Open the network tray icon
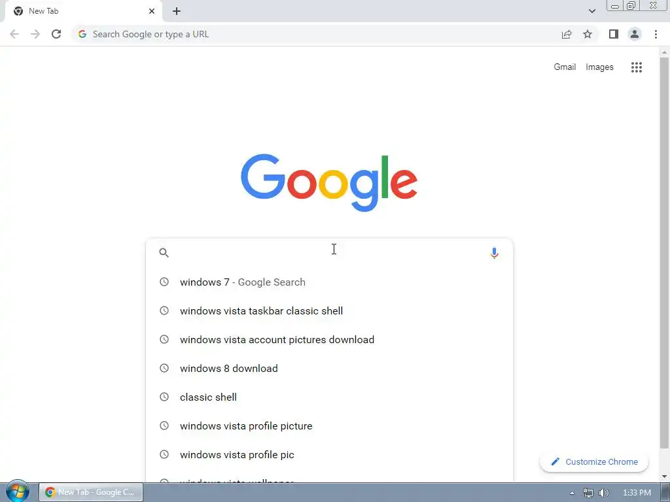 click(x=588, y=493)
